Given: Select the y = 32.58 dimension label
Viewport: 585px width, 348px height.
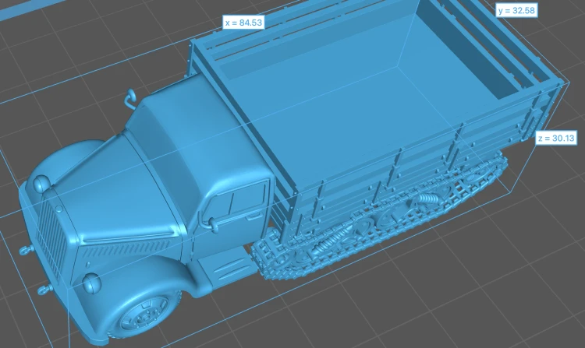Looking at the screenshot, I should [x=516, y=10].
